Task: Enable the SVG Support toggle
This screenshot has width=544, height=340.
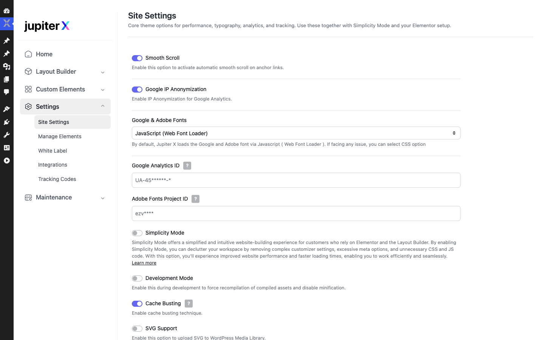Action: (137, 329)
